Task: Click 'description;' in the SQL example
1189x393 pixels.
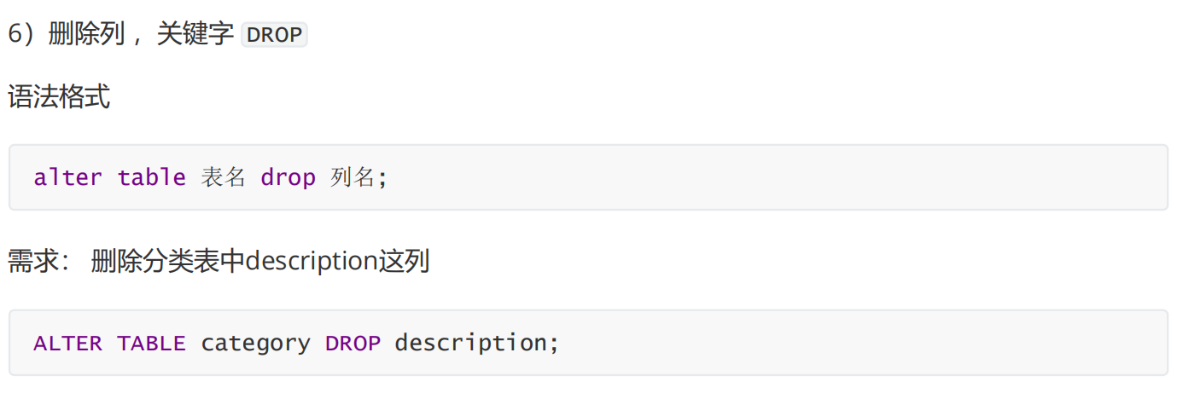Action: (x=476, y=344)
